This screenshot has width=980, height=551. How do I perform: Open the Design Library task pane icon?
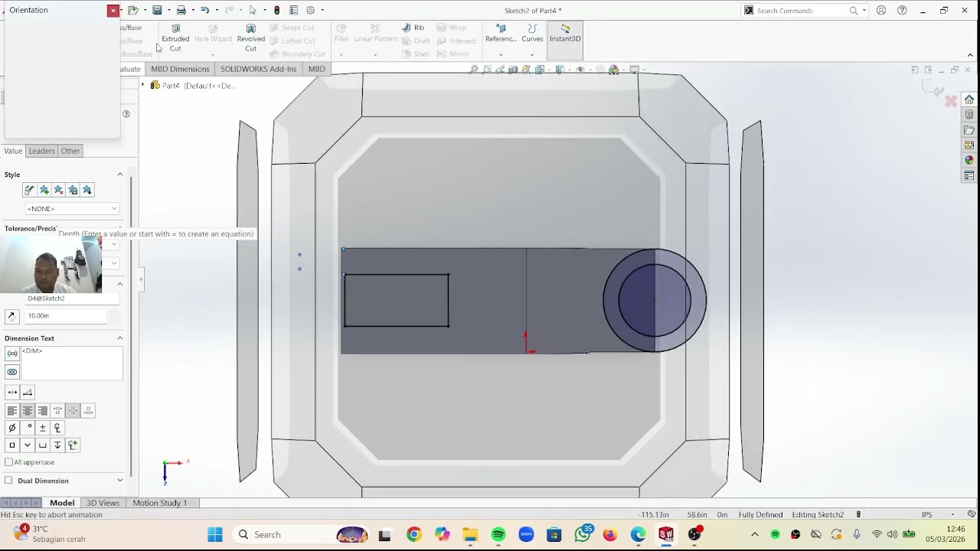pos(969,115)
